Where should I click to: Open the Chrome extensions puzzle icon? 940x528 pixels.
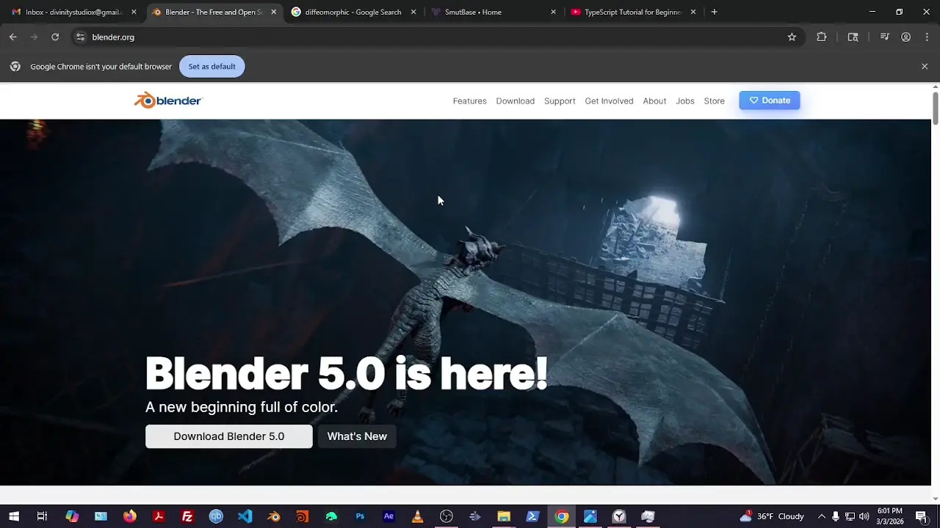point(821,37)
